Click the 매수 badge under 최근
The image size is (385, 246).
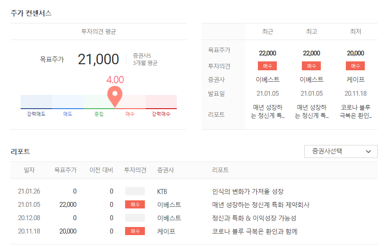(x=268, y=66)
